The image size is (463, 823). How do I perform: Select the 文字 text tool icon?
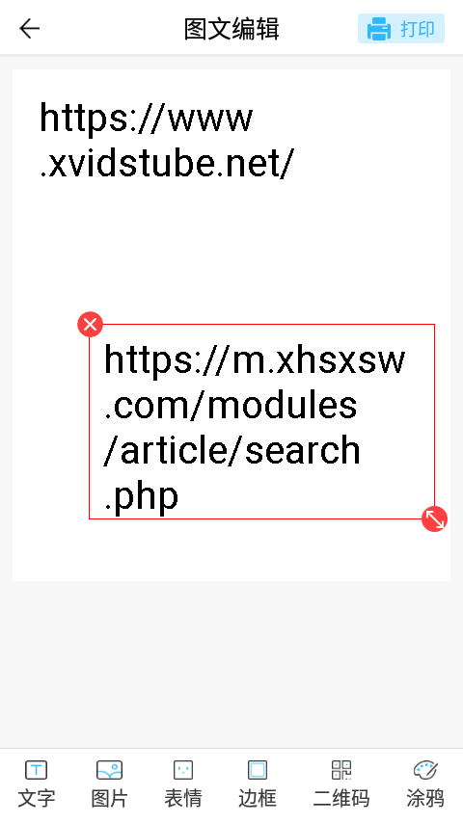(37, 770)
